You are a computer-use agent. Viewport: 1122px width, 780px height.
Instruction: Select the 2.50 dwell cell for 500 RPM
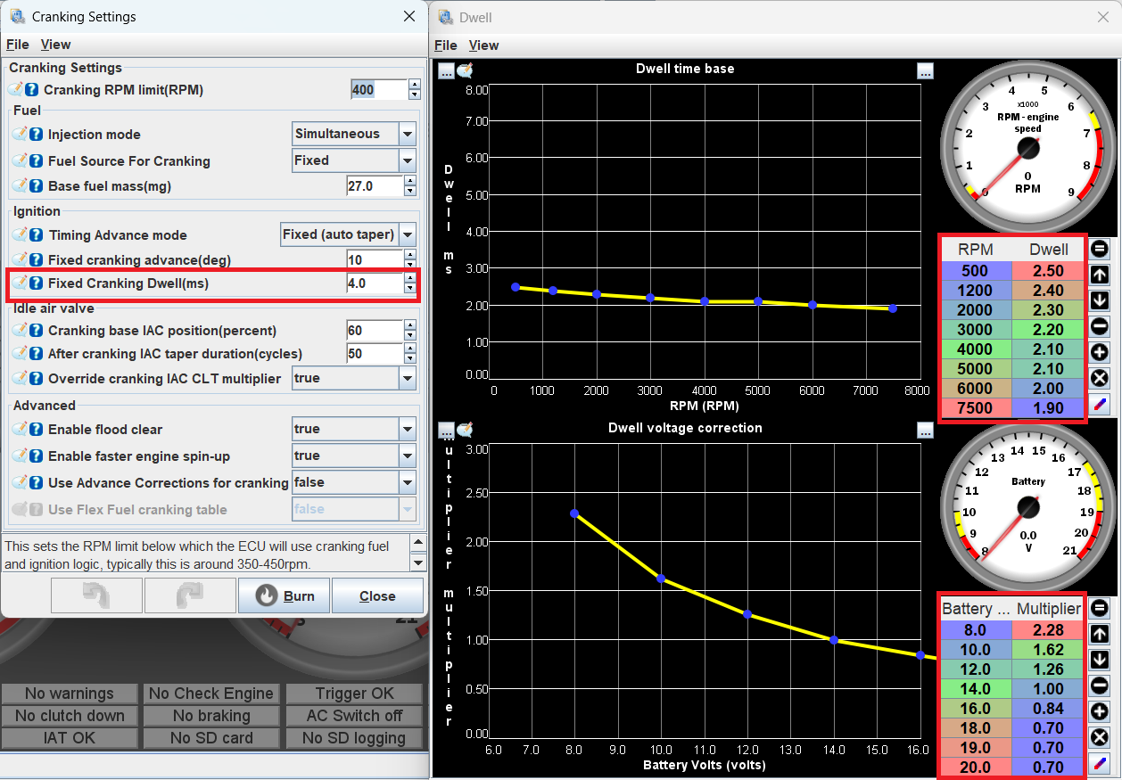point(1048,270)
